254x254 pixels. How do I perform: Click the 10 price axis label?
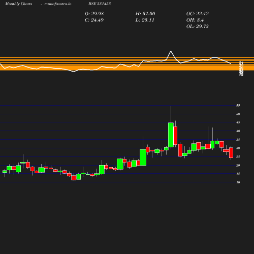(238, 182)
